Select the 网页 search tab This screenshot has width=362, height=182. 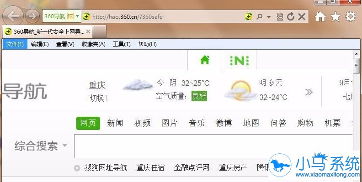tap(88, 123)
